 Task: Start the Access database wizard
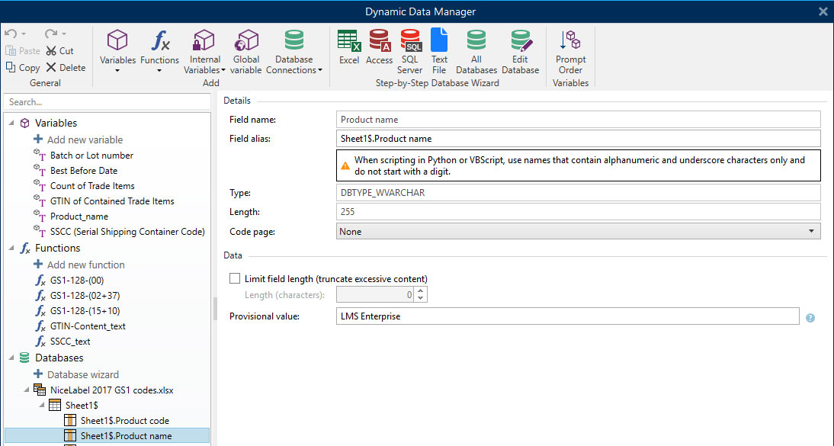[379, 47]
